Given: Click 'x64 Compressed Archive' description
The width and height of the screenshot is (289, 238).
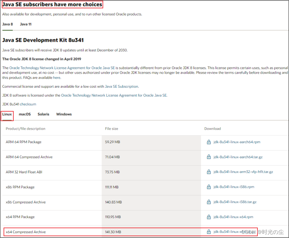Looking at the screenshot, I should (26, 232).
